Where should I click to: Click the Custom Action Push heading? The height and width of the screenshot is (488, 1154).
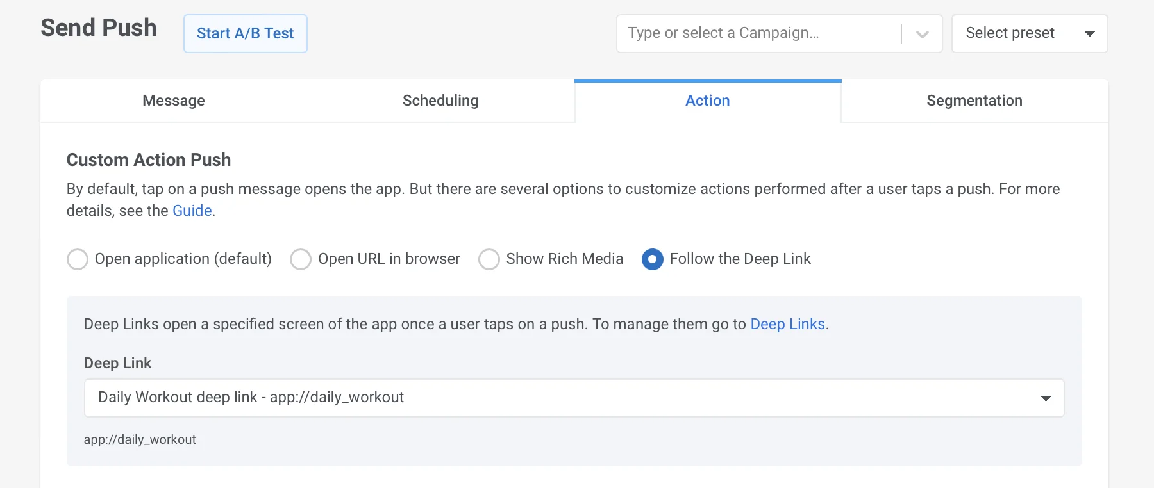point(149,159)
